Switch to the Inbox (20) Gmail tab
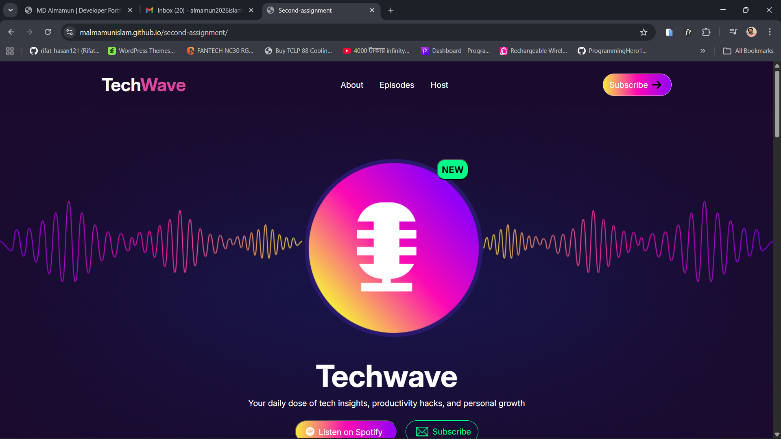 [199, 10]
